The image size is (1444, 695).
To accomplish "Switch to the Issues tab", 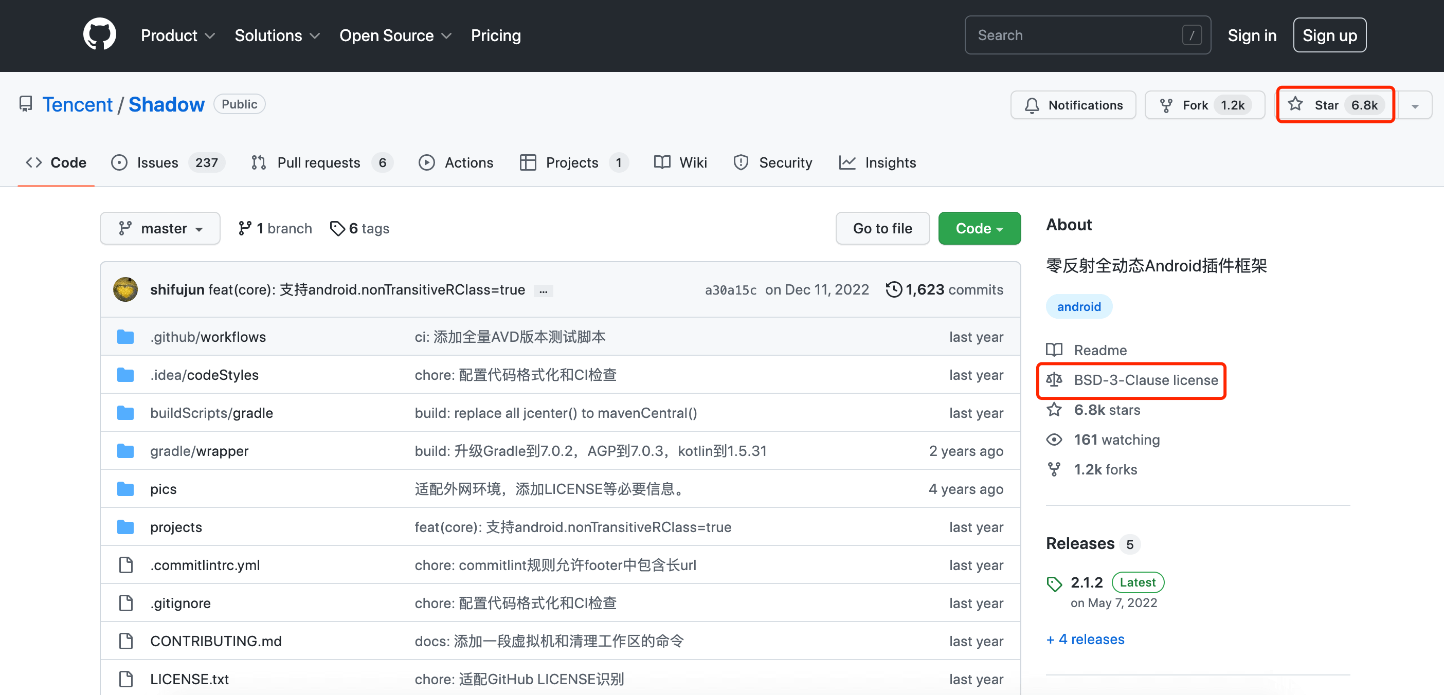I will tap(168, 162).
